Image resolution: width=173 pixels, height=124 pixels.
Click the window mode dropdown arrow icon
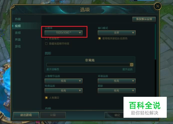(133, 33)
